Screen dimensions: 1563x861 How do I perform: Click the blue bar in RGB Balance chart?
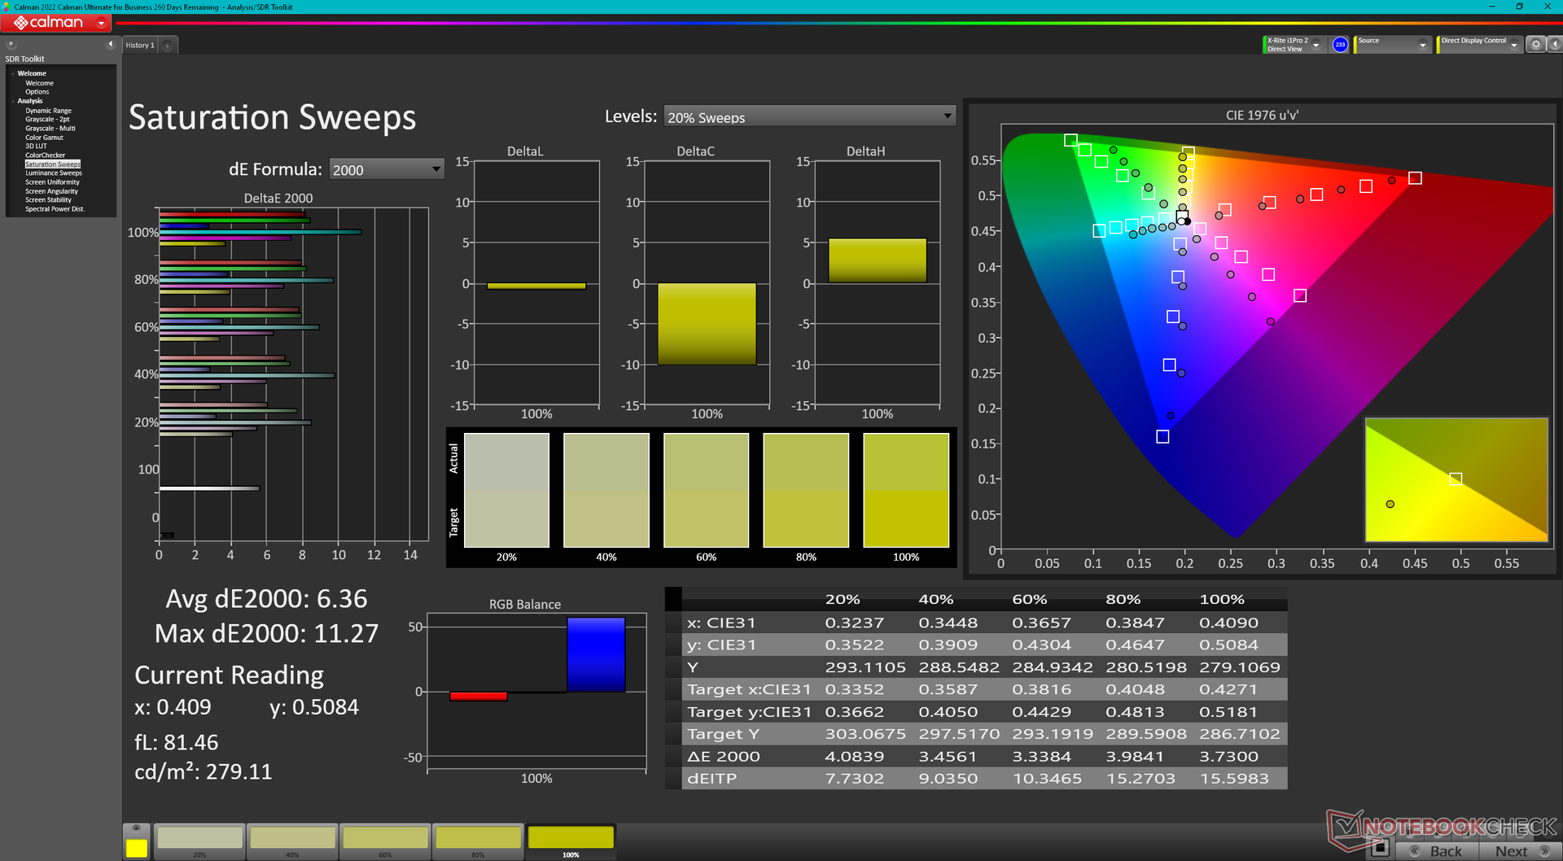pyautogui.click(x=596, y=655)
